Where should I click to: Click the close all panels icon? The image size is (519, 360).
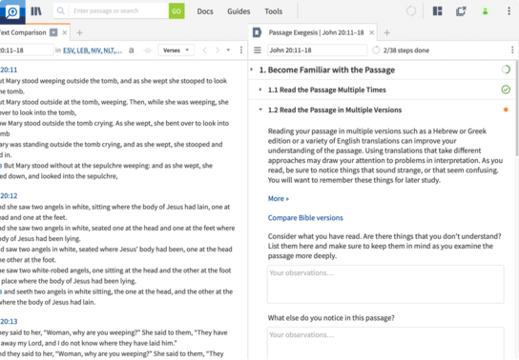click(461, 11)
